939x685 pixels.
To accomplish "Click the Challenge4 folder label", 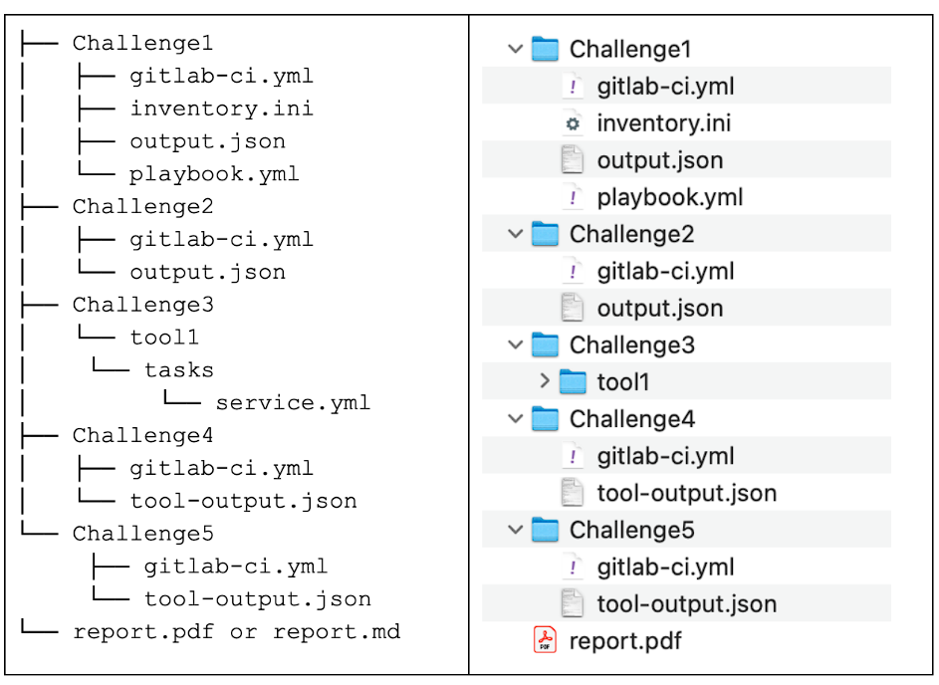I will [632, 419].
